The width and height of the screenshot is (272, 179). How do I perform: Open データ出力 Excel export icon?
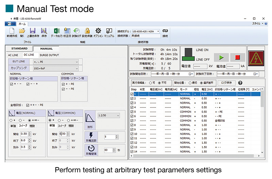click(x=57, y=31)
